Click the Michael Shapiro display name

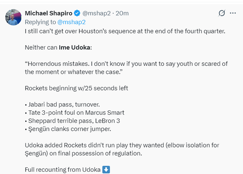(49, 13)
